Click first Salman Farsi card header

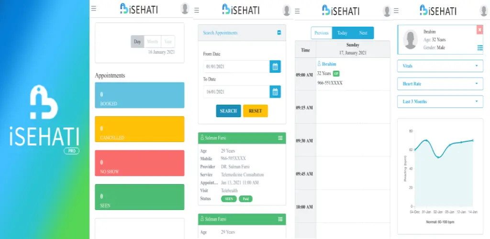(242, 138)
